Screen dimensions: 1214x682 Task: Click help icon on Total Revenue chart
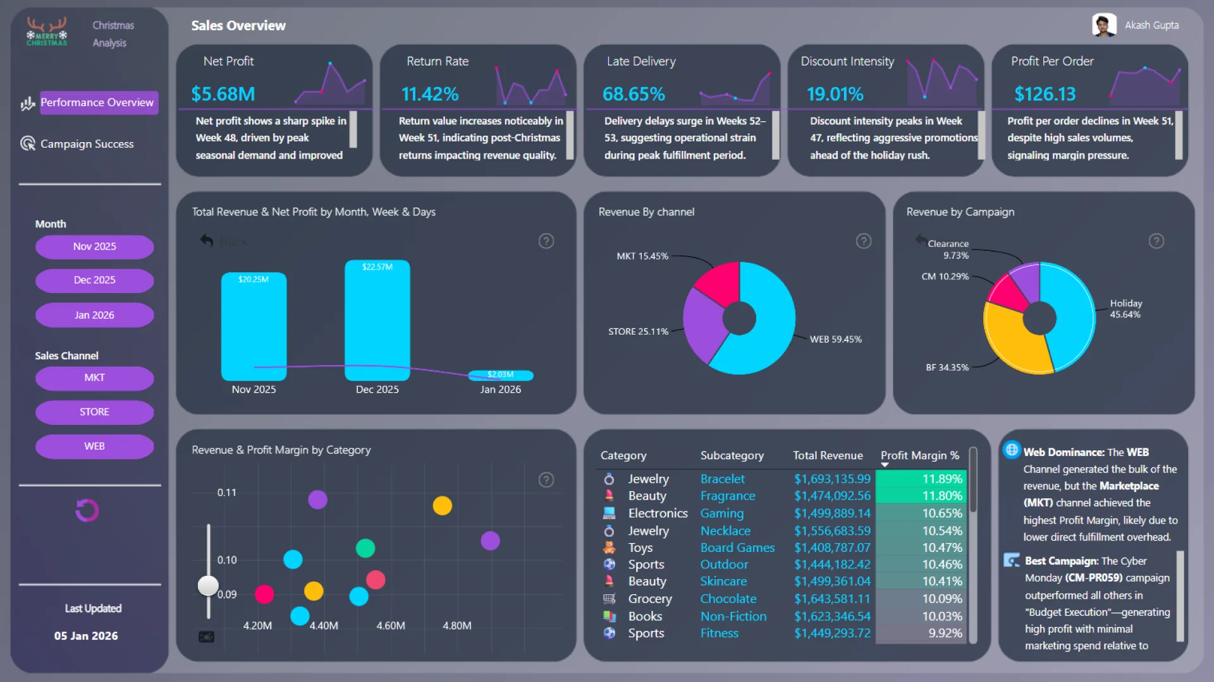click(x=546, y=241)
